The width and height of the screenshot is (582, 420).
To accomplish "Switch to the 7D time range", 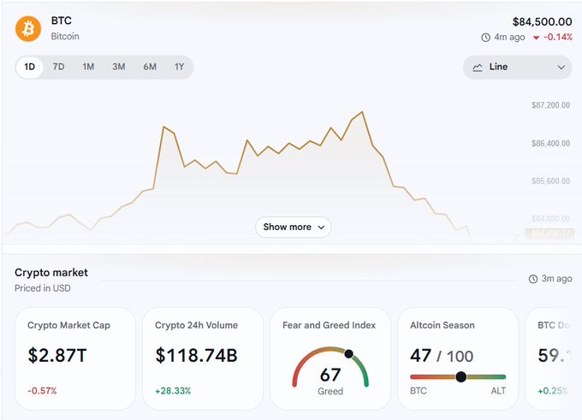I will 59,67.
